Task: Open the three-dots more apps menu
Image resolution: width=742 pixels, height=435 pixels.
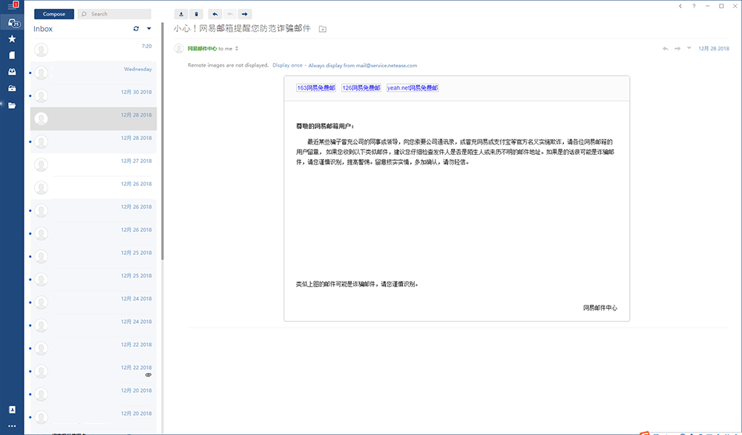Action: (x=12, y=425)
